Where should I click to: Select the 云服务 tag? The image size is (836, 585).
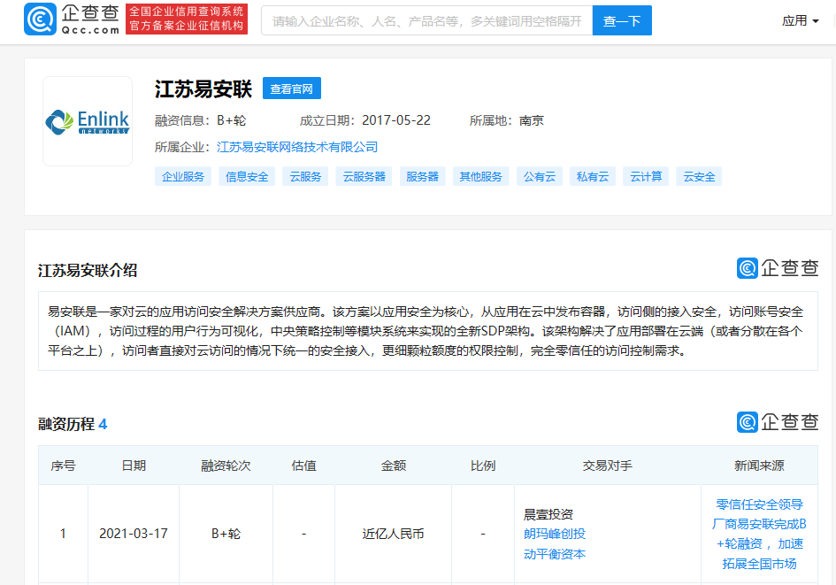(x=305, y=176)
